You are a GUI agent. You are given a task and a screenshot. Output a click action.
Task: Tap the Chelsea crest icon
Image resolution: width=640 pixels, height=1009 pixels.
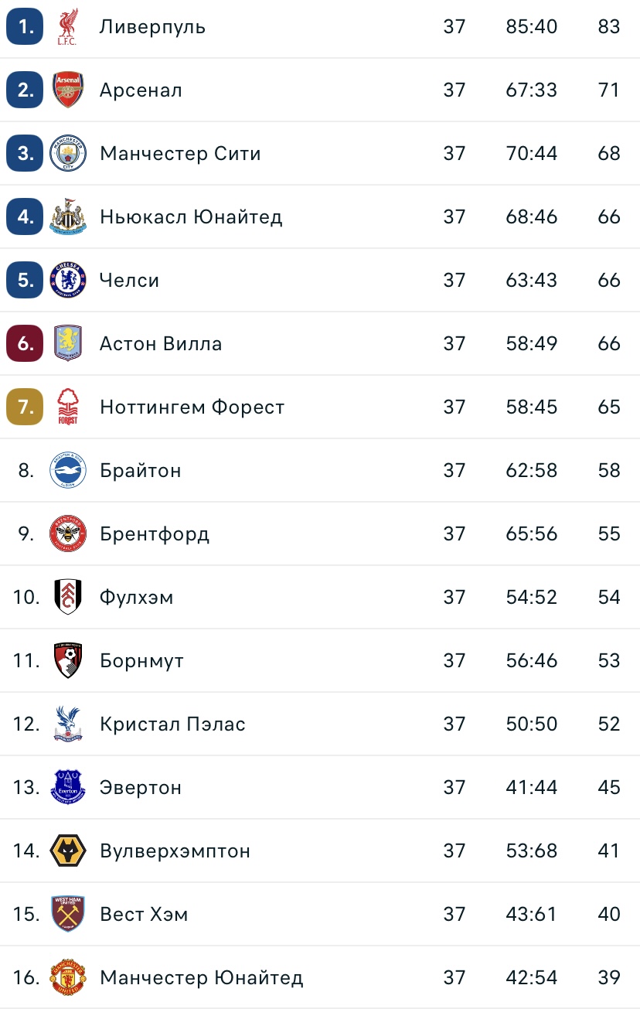(x=68, y=281)
